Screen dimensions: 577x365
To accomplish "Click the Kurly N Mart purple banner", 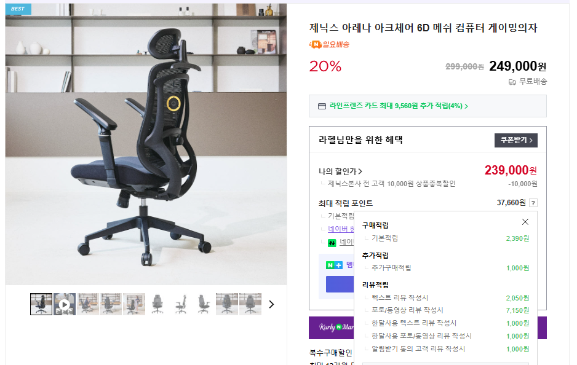I will coord(331,328).
